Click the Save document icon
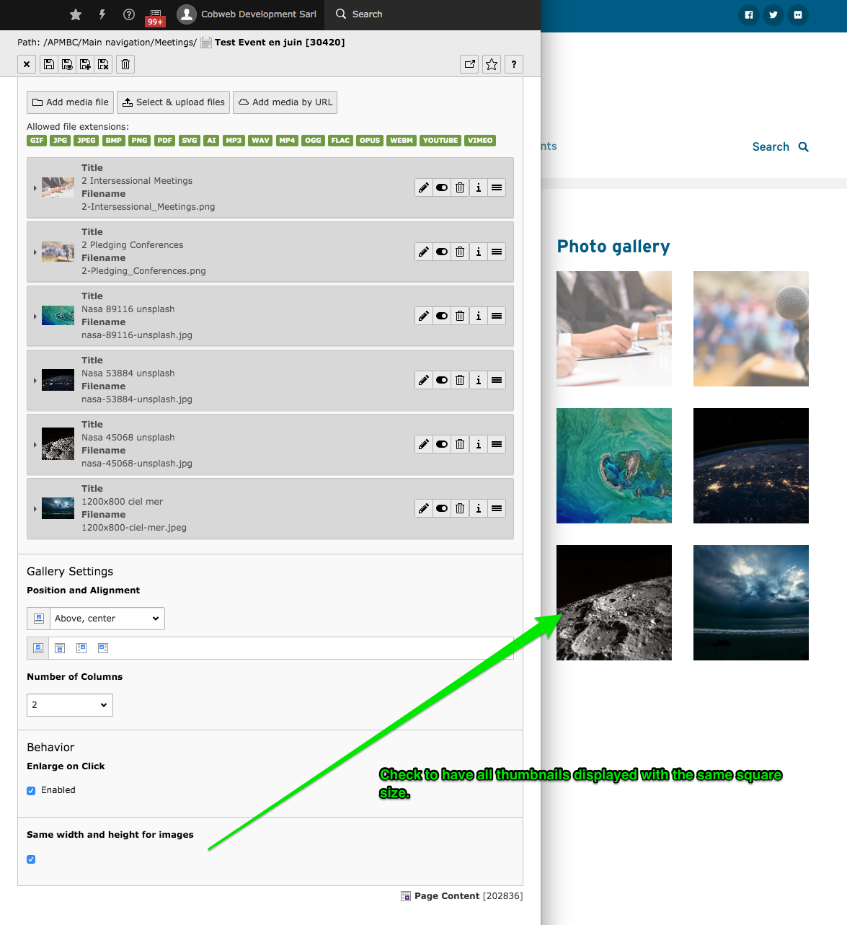The width and height of the screenshot is (847, 925). [49, 64]
